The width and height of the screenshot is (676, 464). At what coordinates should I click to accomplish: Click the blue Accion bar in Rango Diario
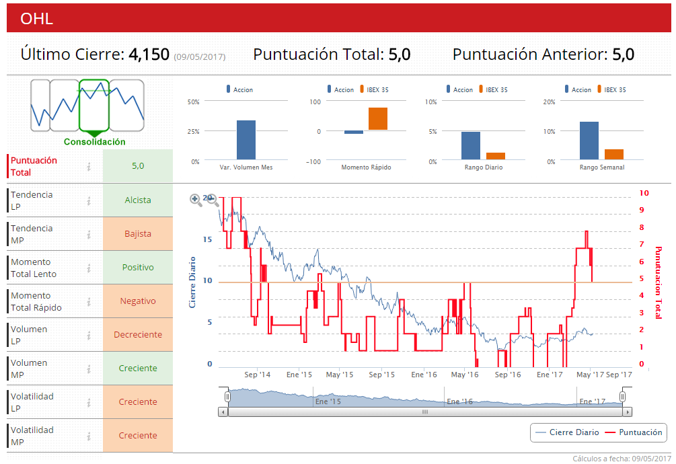[x=471, y=146]
